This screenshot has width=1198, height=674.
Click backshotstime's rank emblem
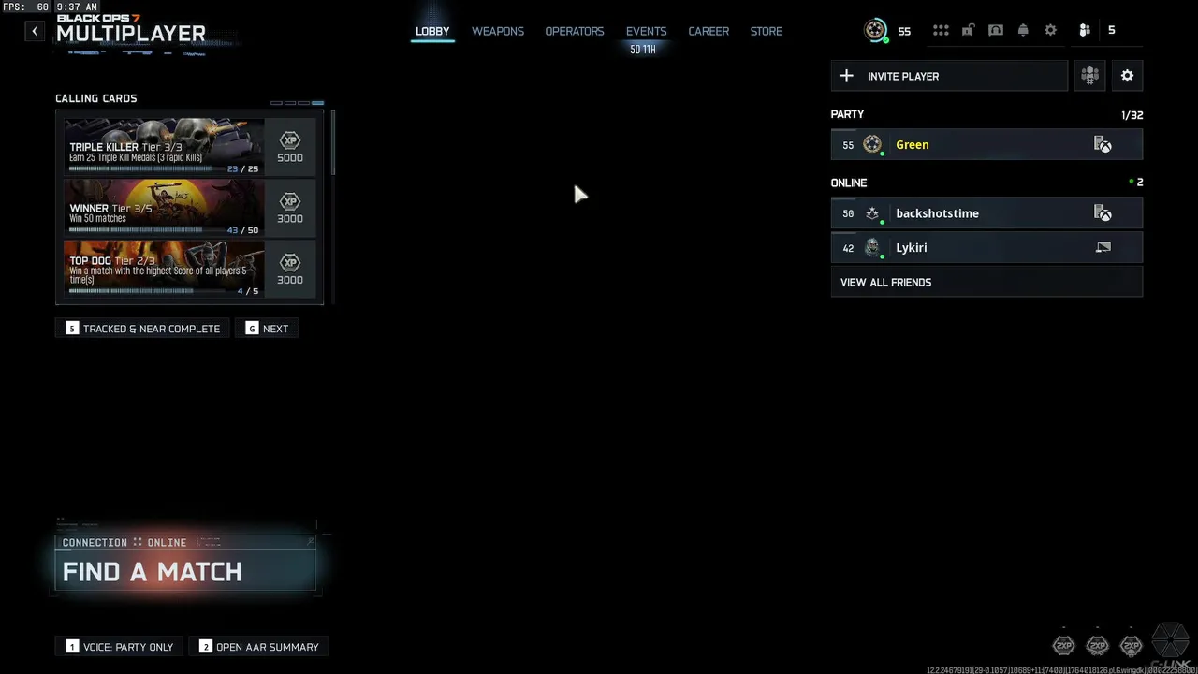point(872,213)
